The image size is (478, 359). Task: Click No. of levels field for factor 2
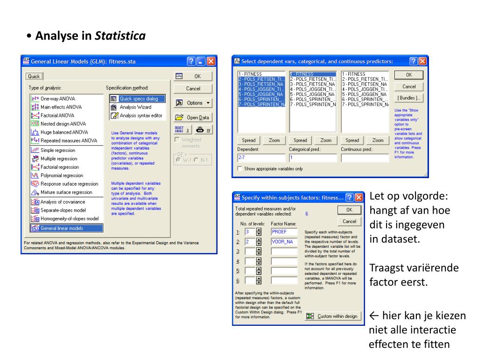pyautogui.click(x=250, y=242)
